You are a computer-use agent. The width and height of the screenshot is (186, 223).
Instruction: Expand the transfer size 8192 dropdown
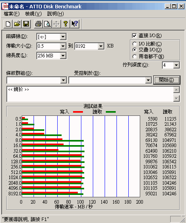pyautogui.click(x=101, y=46)
